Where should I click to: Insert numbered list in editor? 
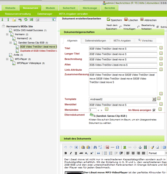click(x=111, y=153)
